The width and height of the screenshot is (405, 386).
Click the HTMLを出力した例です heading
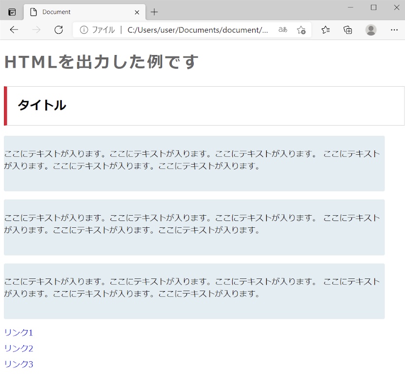coord(101,62)
